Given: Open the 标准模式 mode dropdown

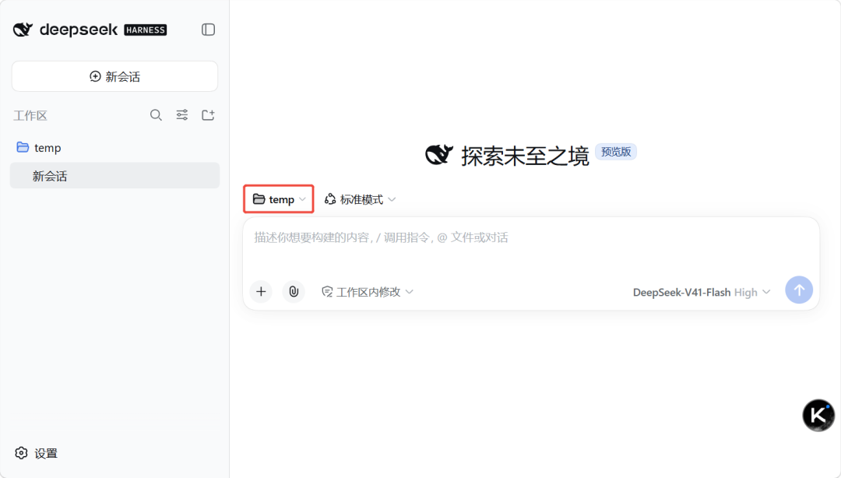Looking at the screenshot, I should click(x=361, y=199).
